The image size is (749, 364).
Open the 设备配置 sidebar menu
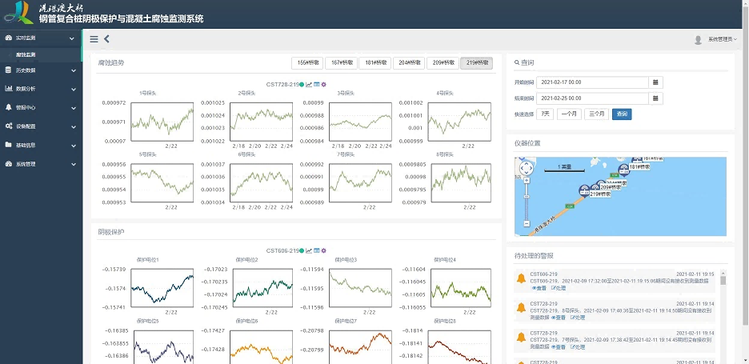pyautogui.click(x=40, y=126)
